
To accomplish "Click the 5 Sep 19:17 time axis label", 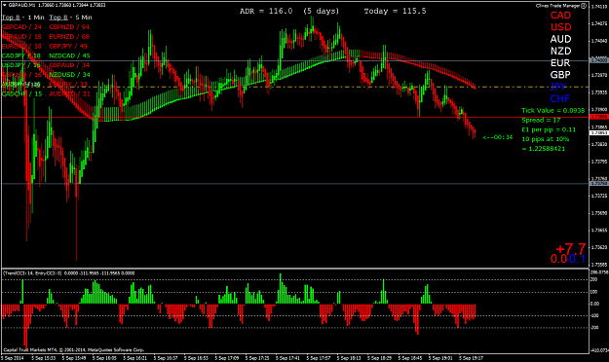I will [471, 358].
